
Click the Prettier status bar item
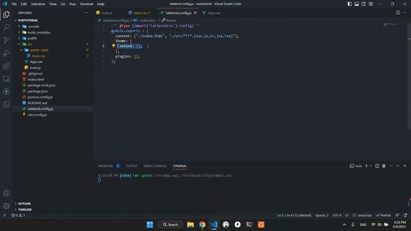pos(383,215)
